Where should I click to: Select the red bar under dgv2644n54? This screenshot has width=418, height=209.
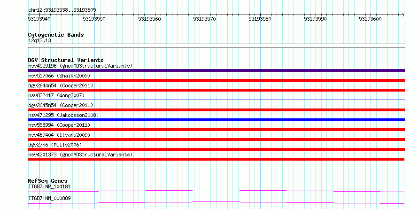coord(216,90)
